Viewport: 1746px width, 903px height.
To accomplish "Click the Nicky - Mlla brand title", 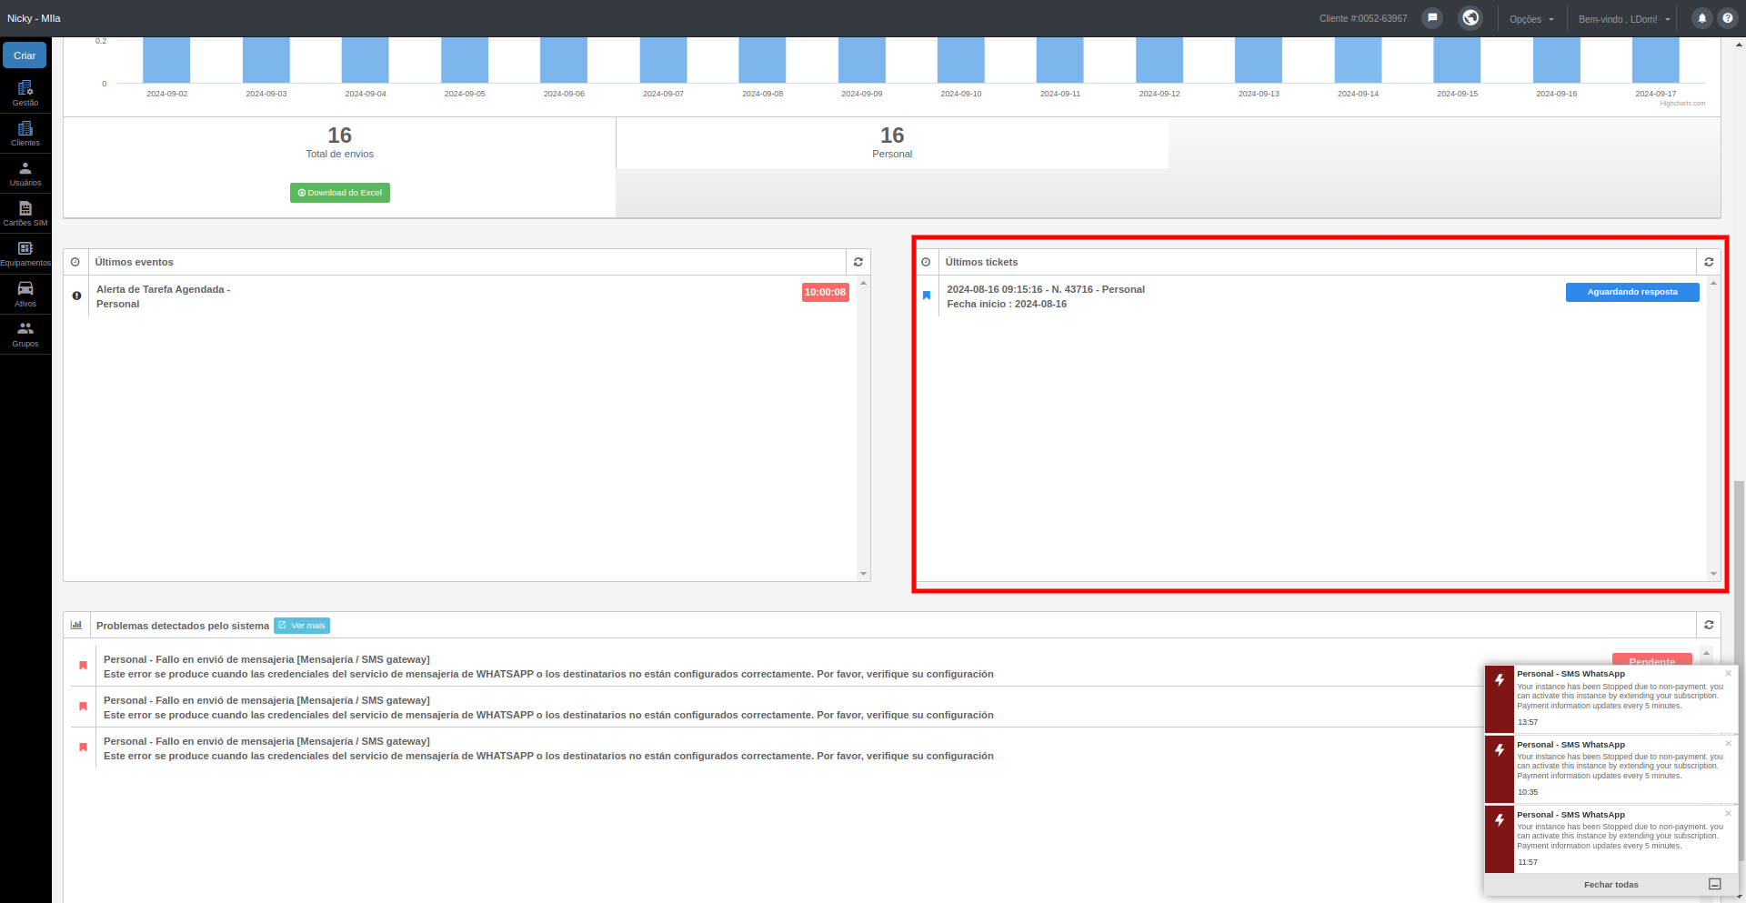I will [x=34, y=18].
